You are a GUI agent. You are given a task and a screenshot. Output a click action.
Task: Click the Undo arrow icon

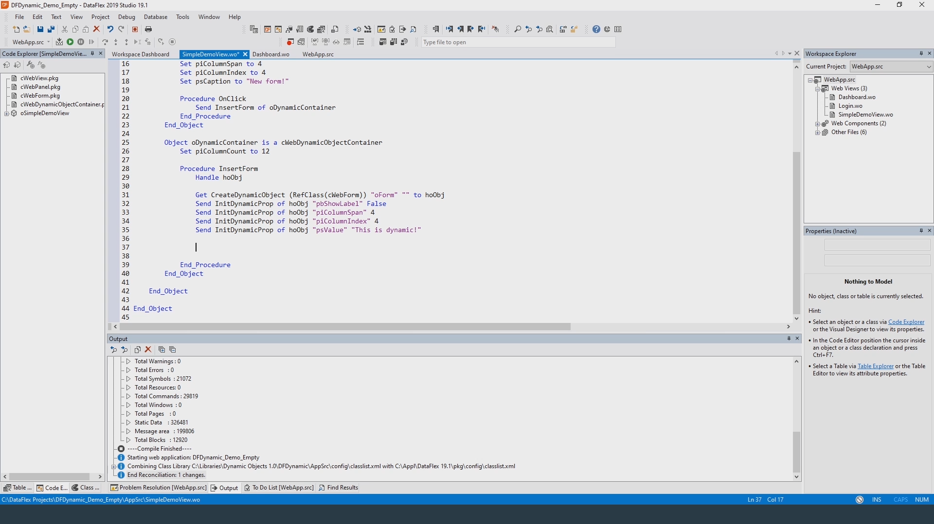click(x=110, y=30)
